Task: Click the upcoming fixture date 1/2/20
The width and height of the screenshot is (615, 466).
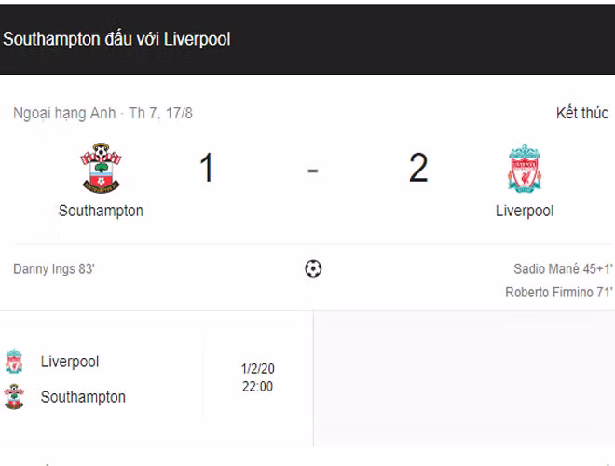Action: click(257, 368)
